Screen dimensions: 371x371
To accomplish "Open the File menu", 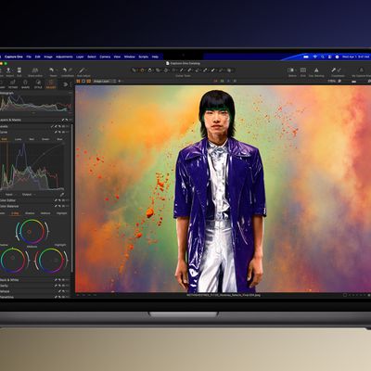I will 29,57.
